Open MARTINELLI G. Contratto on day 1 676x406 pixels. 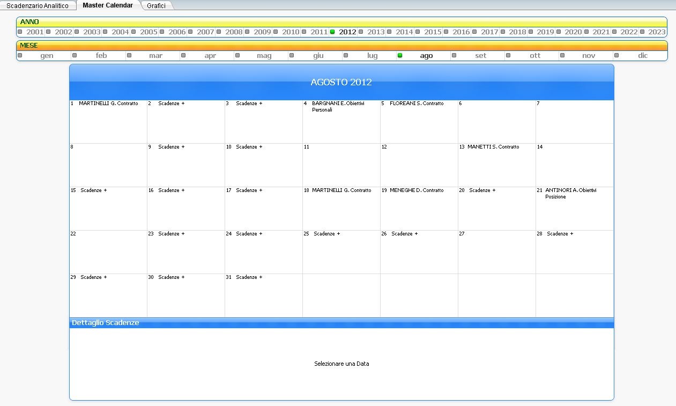(108, 104)
